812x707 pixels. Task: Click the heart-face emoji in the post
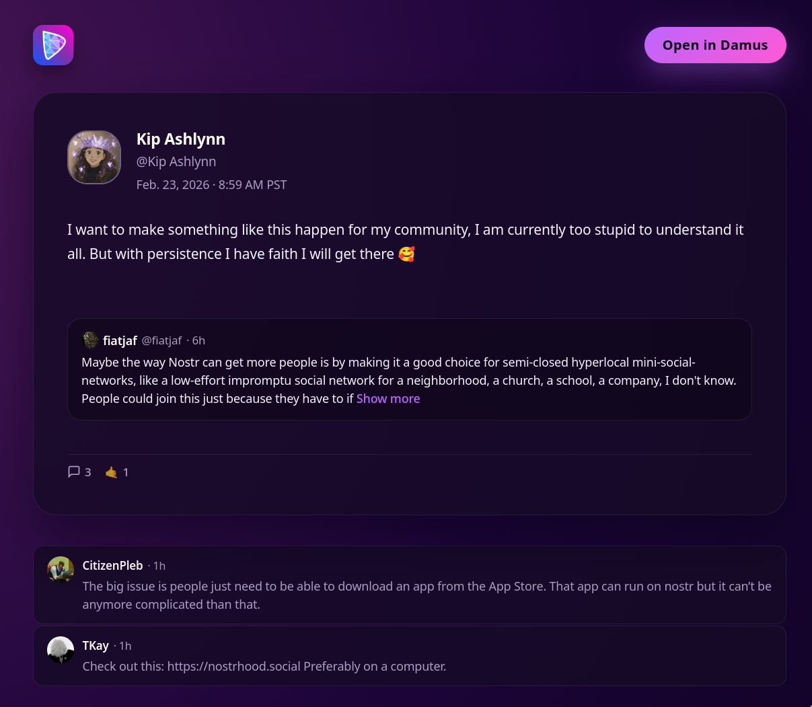coord(406,254)
